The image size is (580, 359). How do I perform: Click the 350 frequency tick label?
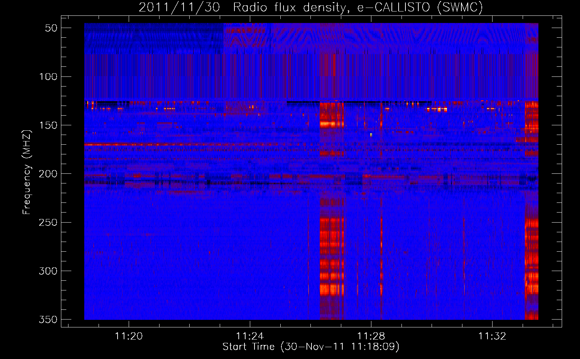coord(48,320)
